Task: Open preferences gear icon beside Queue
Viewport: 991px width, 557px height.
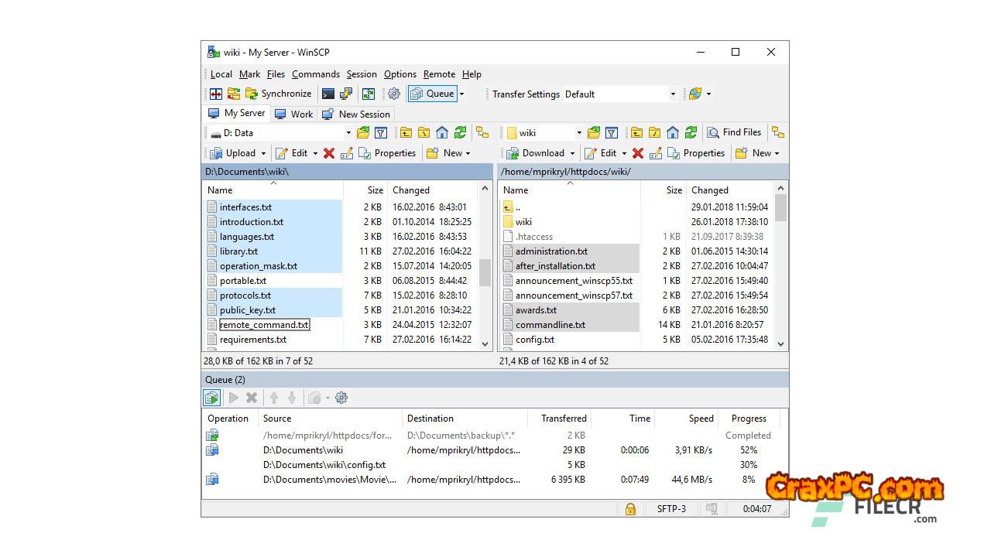Action: (x=394, y=94)
